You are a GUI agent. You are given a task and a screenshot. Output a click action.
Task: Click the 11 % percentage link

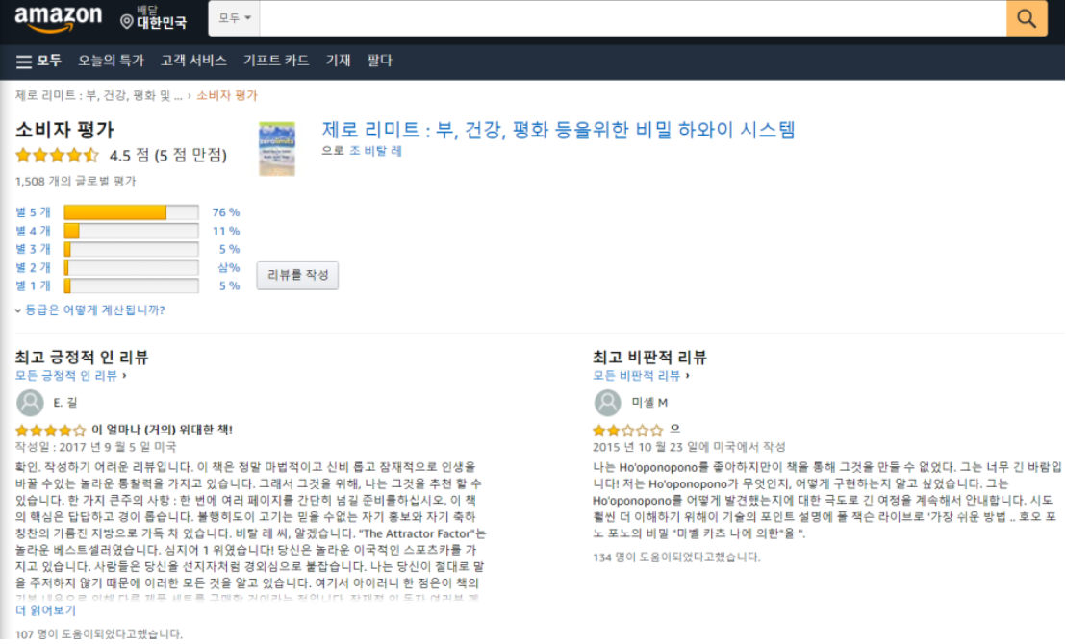tap(226, 231)
